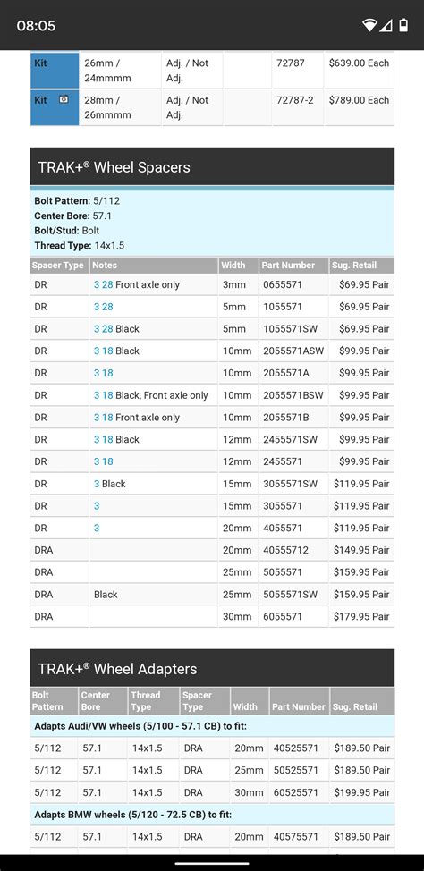Open note 3 18 link for 2455571SW
The image size is (424, 871).
click(x=104, y=439)
